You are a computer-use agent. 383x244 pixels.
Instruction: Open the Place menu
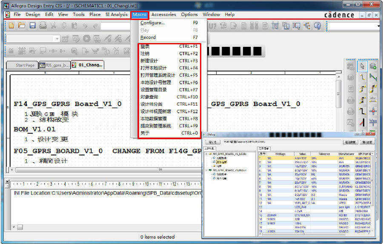[x=95, y=14]
